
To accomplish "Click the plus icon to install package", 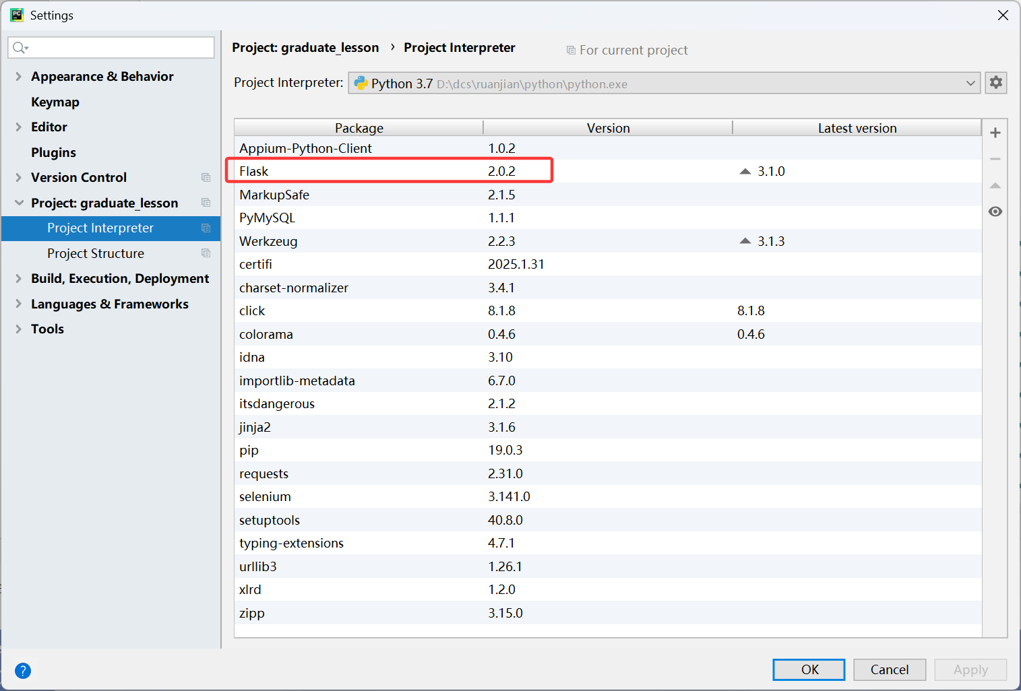I will [995, 133].
